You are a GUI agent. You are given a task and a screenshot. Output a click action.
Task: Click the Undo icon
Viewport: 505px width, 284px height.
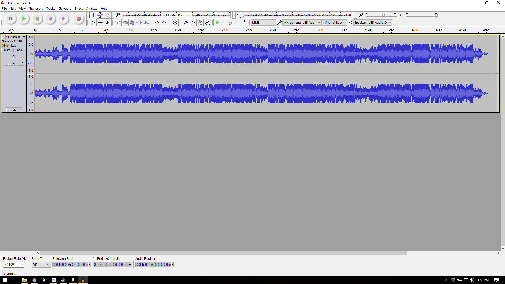click(157, 22)
